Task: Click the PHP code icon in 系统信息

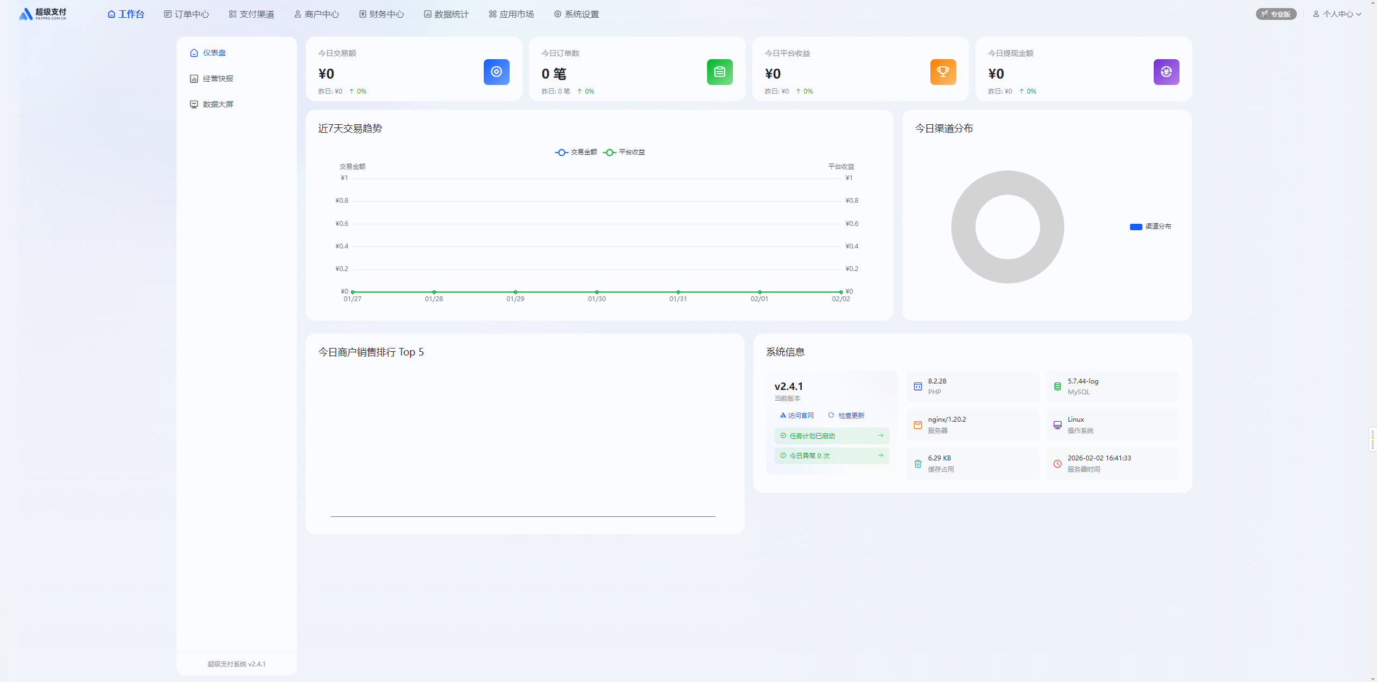Action: (x=918, y=386)
